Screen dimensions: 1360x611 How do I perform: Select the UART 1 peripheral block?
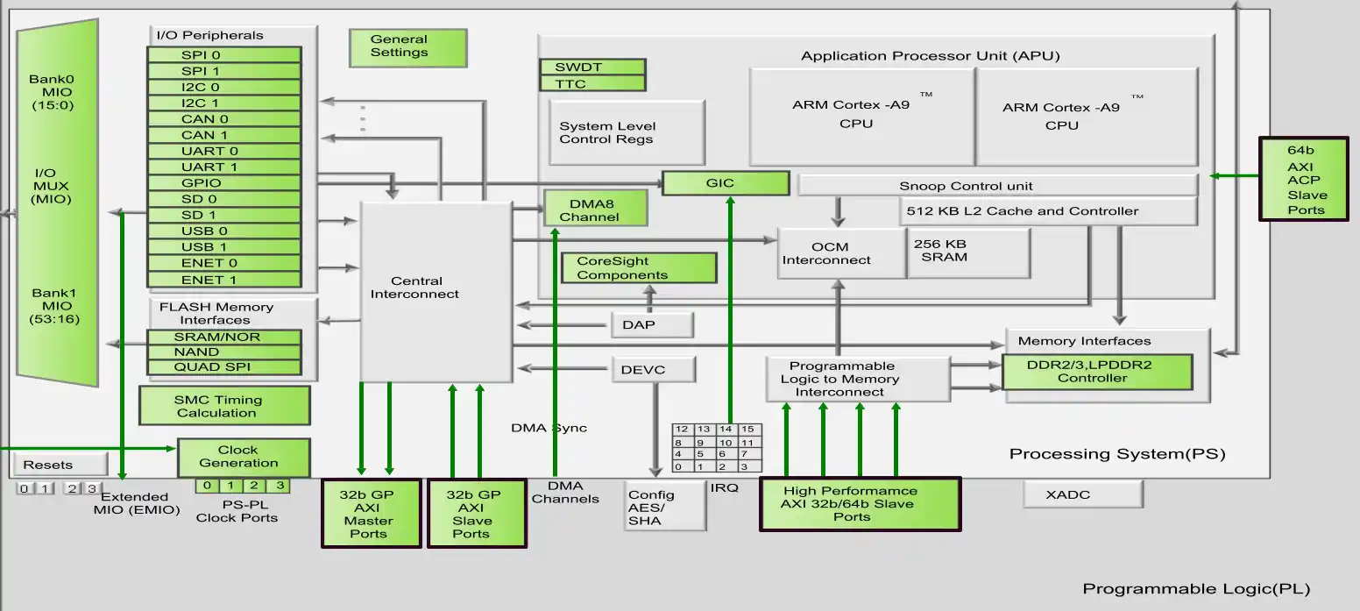coord(224,167)
